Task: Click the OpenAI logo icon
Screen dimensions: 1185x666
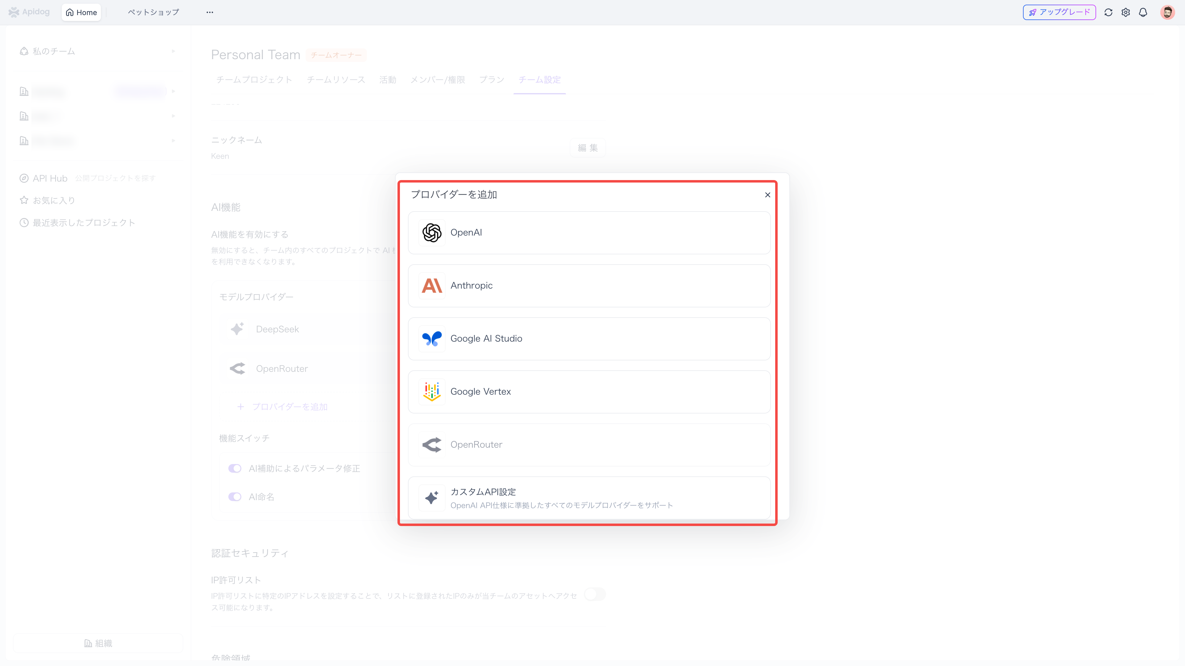Action: (x=431, y=232)
